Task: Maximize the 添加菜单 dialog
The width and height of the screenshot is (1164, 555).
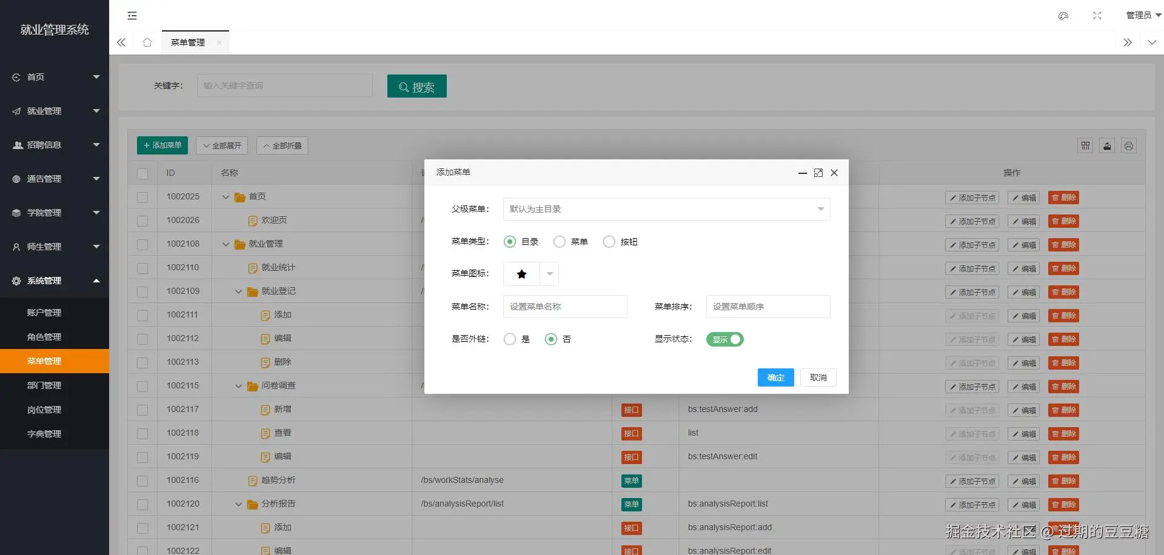Action: click(818, 173)
